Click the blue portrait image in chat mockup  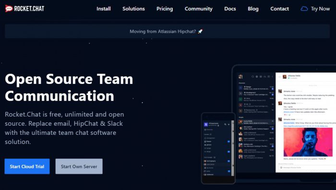(x=308, y=142)
